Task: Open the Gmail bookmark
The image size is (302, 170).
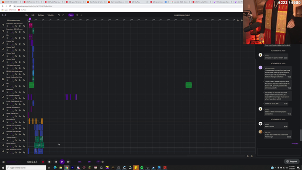Action: tap(13, 10)
